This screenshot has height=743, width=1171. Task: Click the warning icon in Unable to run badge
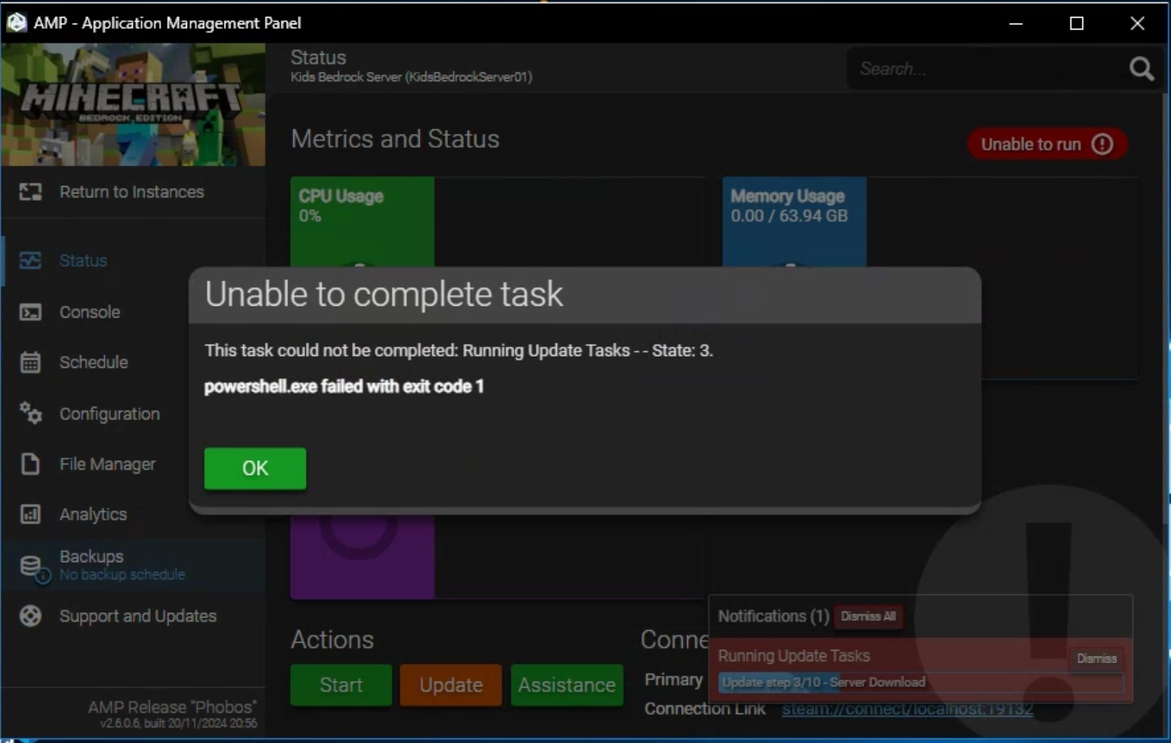1102,144
